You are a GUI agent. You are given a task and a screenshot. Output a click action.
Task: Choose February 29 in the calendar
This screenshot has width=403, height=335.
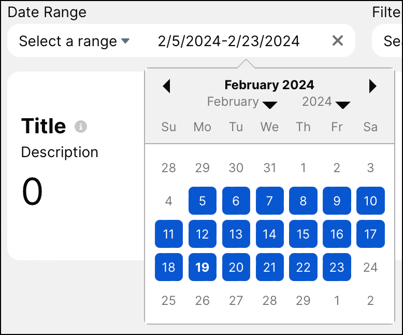(303, 300)
